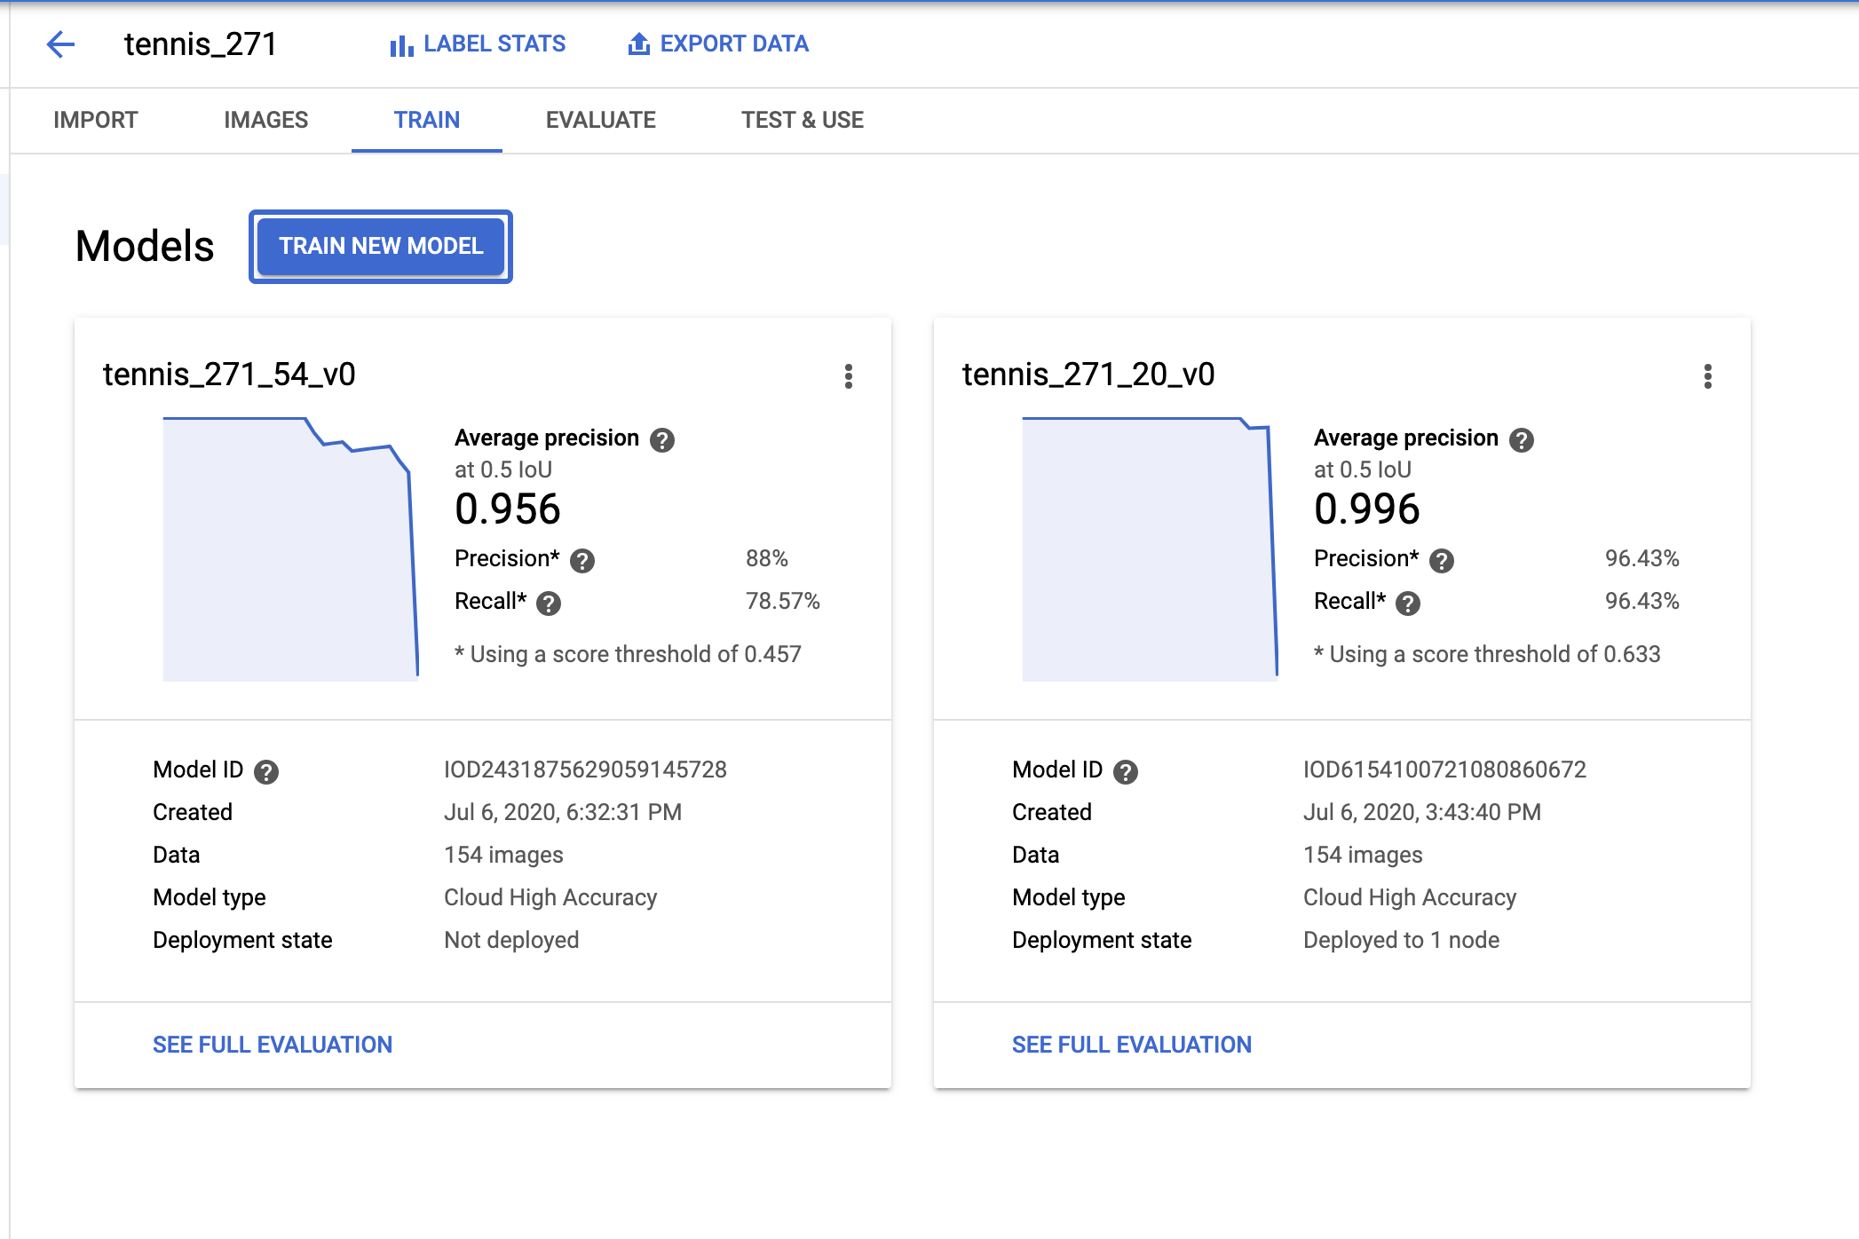
Task: Open tennis_271_20_v0 three-dot options menu
Action: [x=1708, y=376]
